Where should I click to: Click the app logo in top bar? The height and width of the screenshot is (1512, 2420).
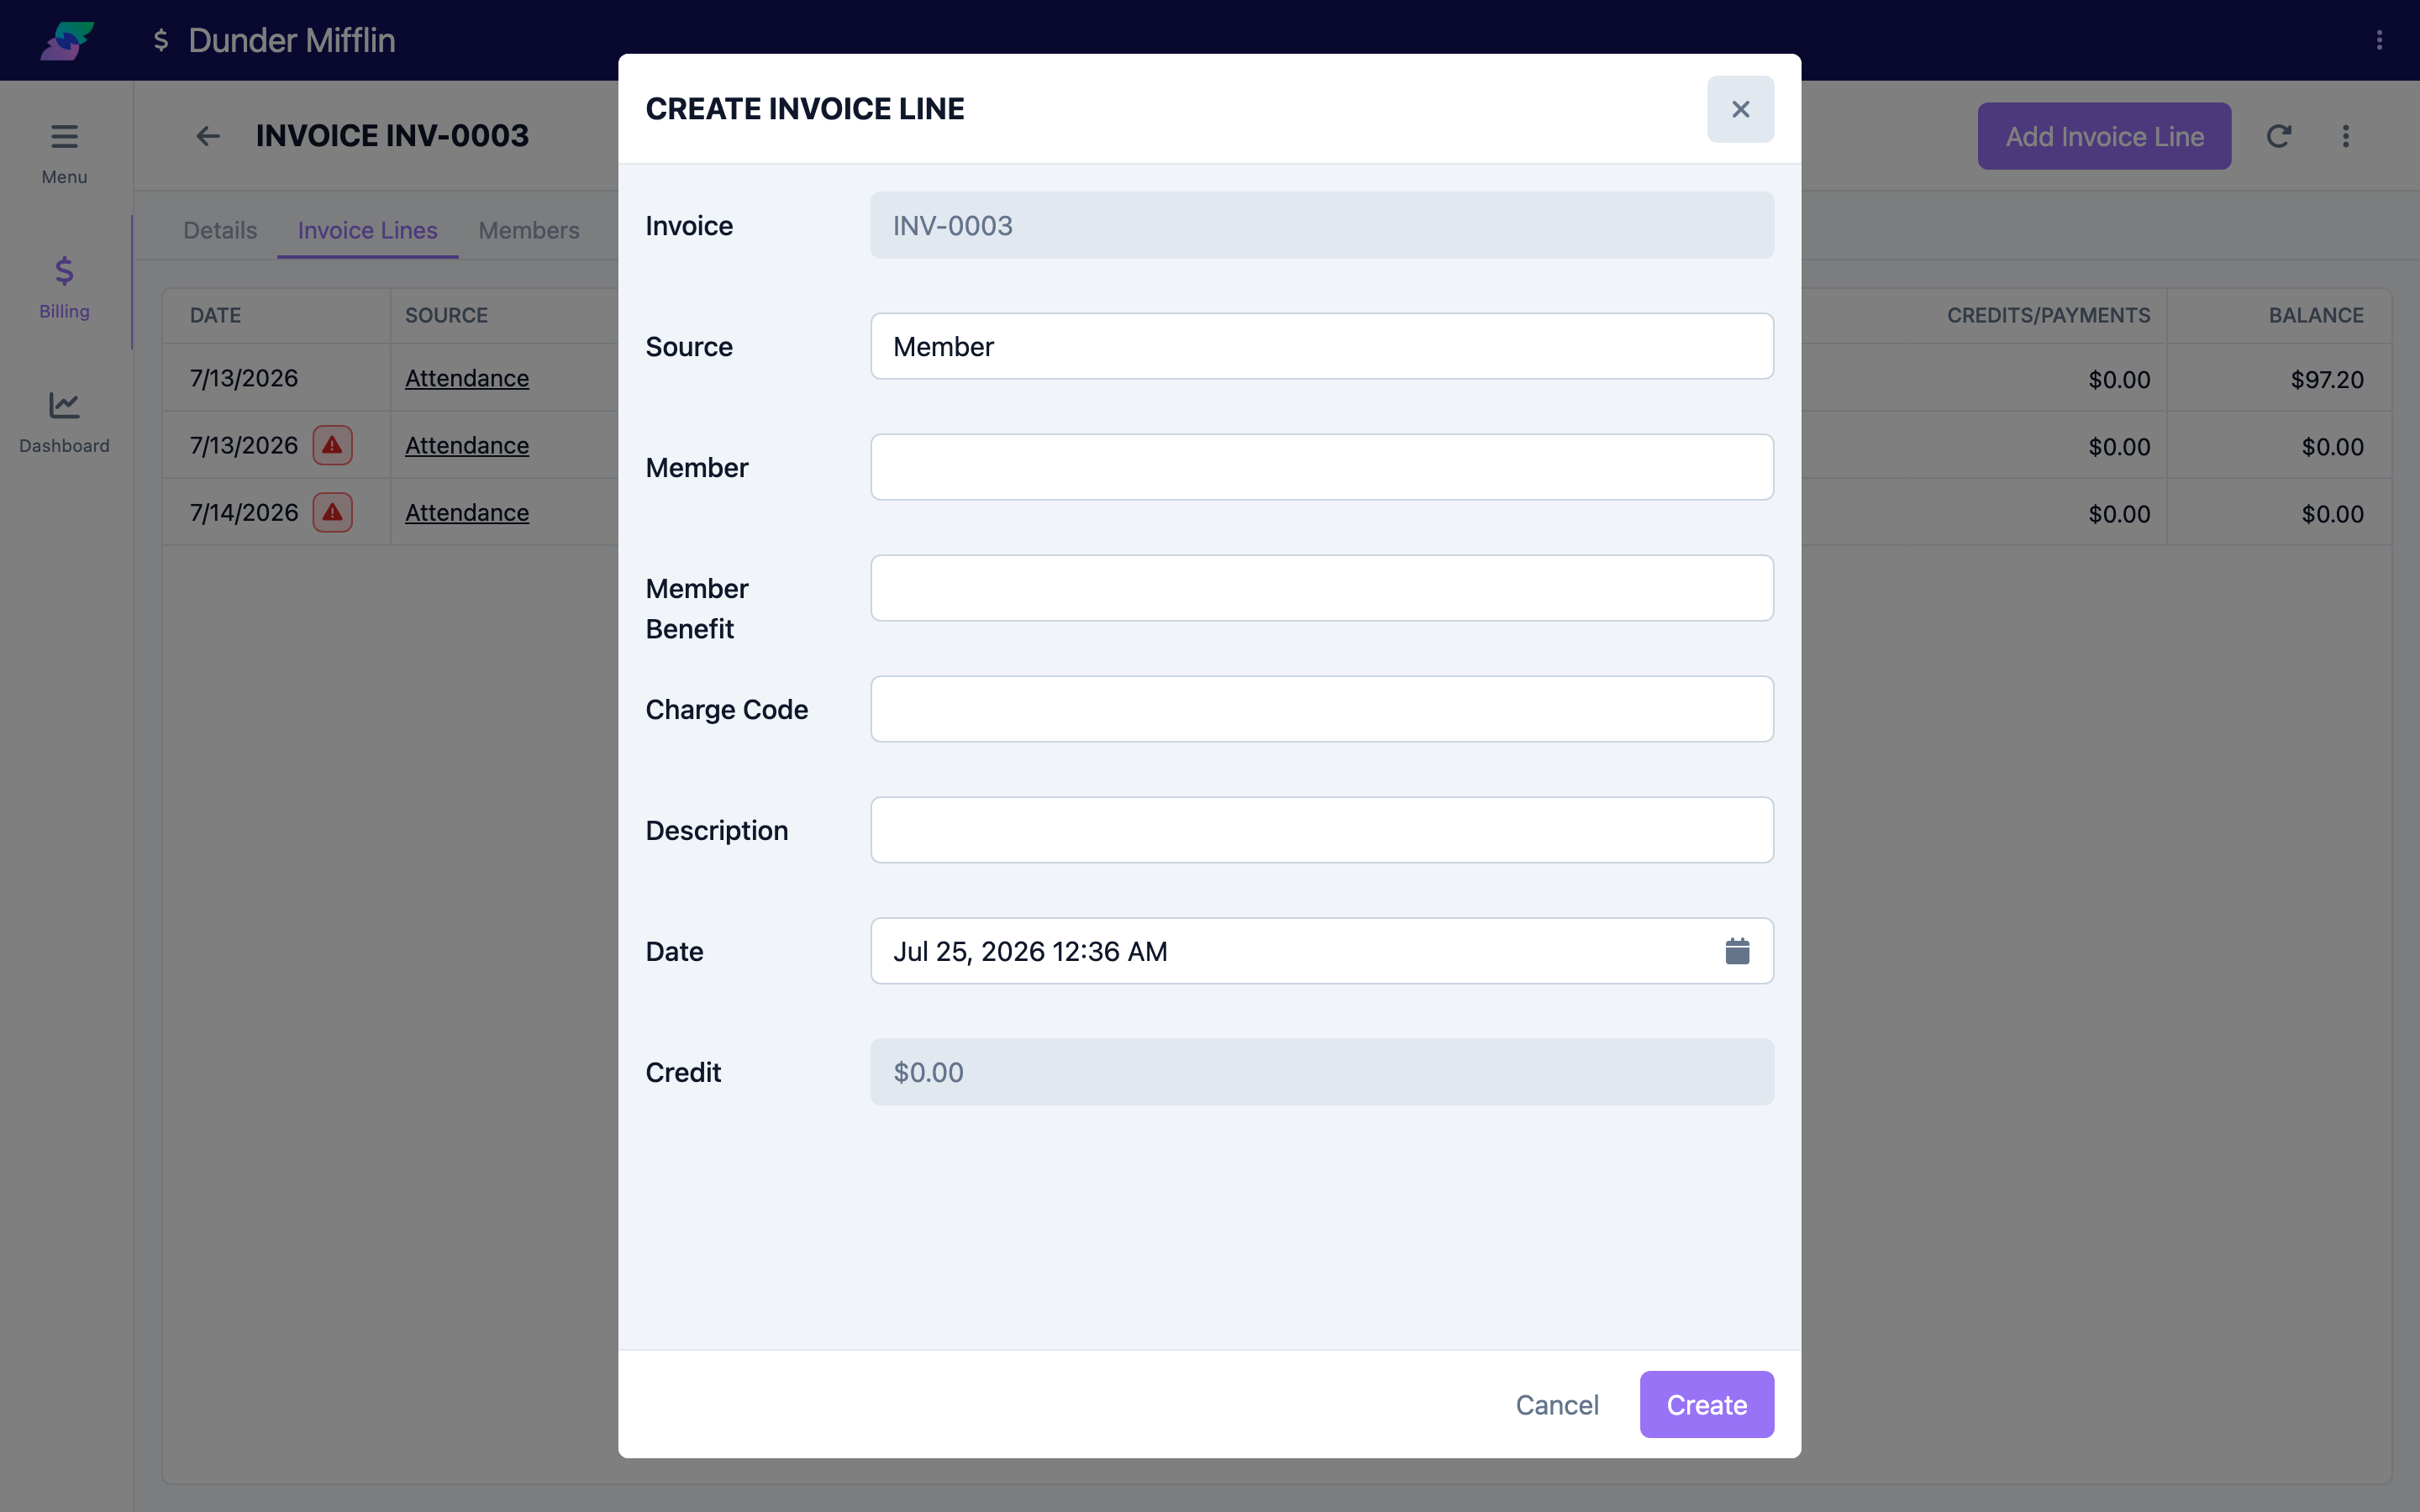67,40
